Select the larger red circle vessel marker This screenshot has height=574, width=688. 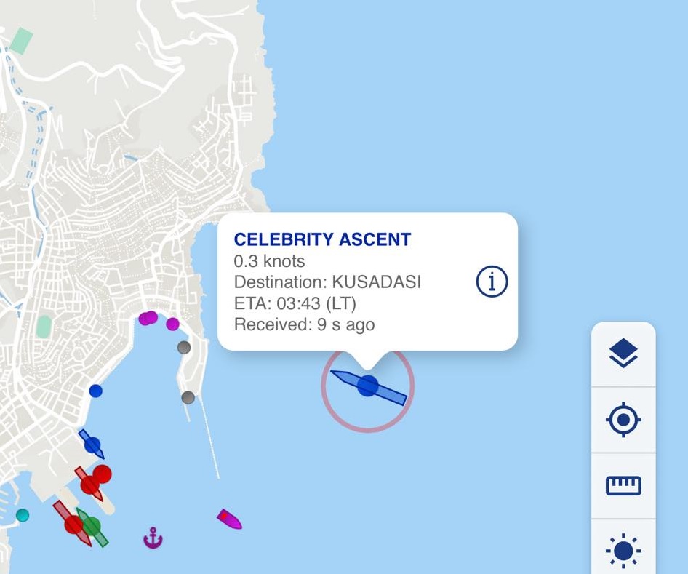click(102, 474)
